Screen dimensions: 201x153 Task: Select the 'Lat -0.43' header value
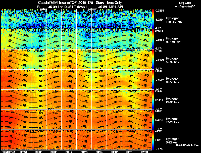tap(65, 7)
